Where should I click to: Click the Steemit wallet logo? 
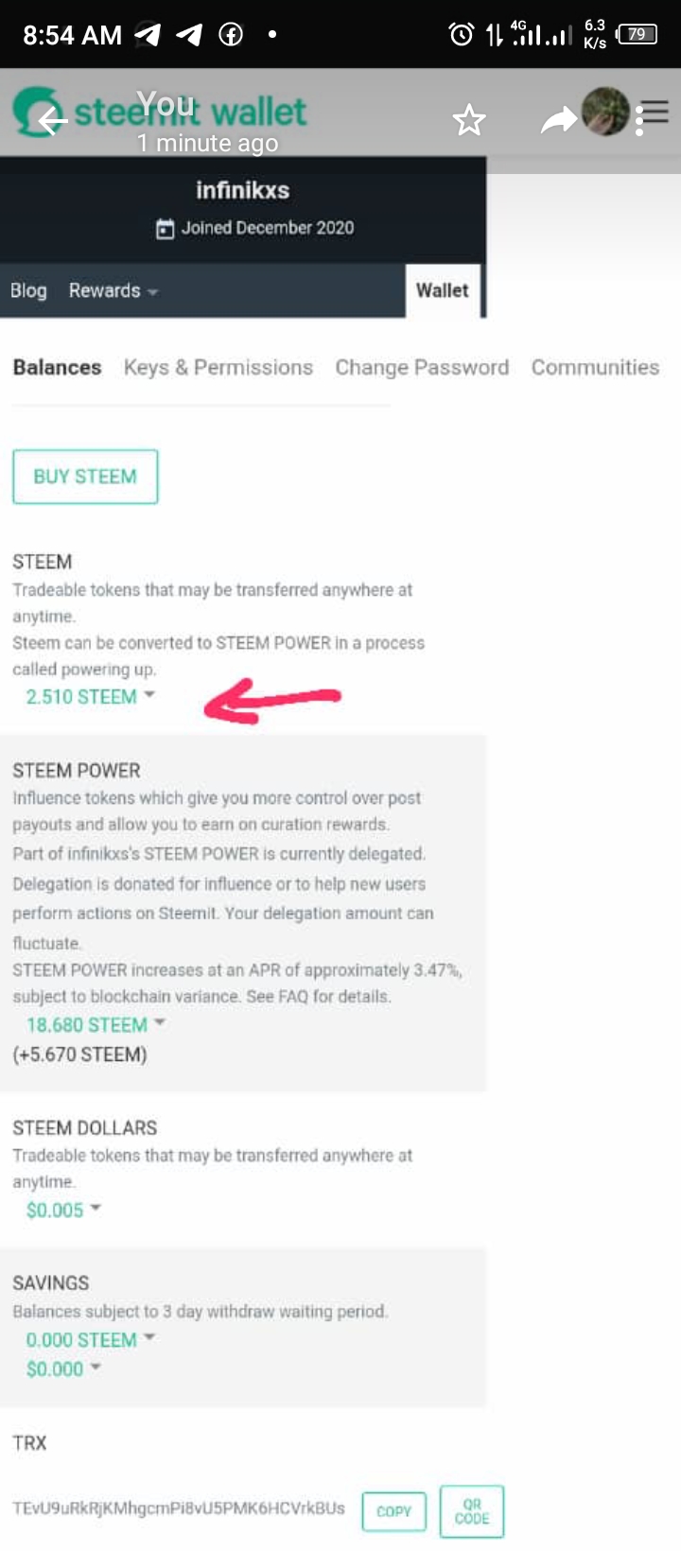[159, 112]
